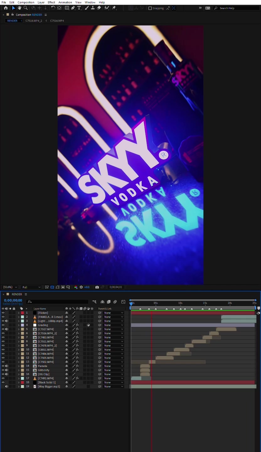Toggle Shy layers hide switch in timeline
Screen dimensions: 261x452
tap(102, 302)
